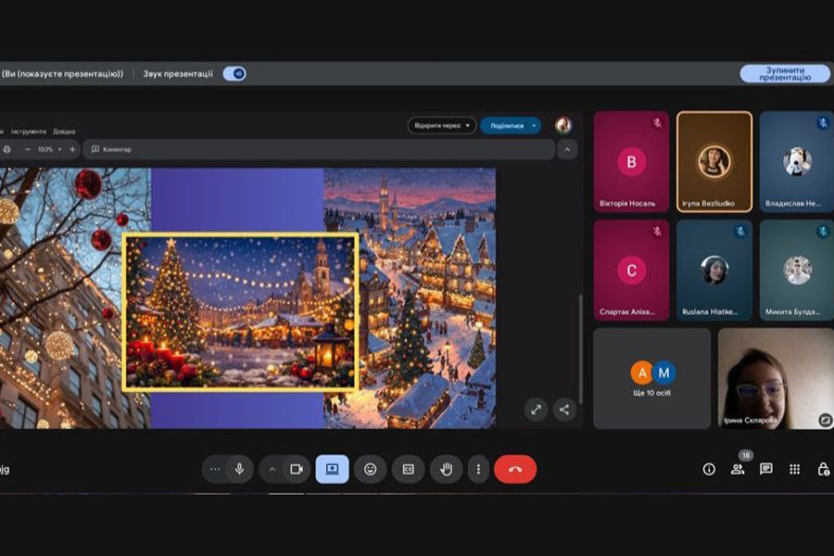Open the emoji reactions panel
Viewport: 834px width, 556px height.
(370, 469)
